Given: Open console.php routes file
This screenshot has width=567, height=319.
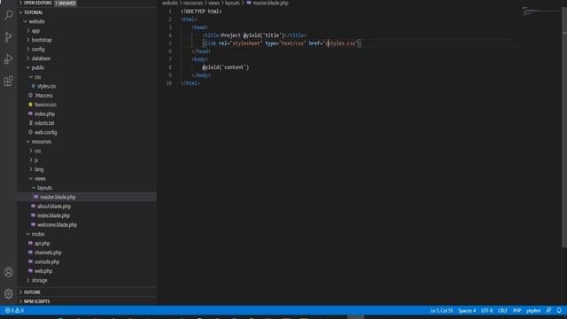Looking at the screenshot, I should [47, 262].
